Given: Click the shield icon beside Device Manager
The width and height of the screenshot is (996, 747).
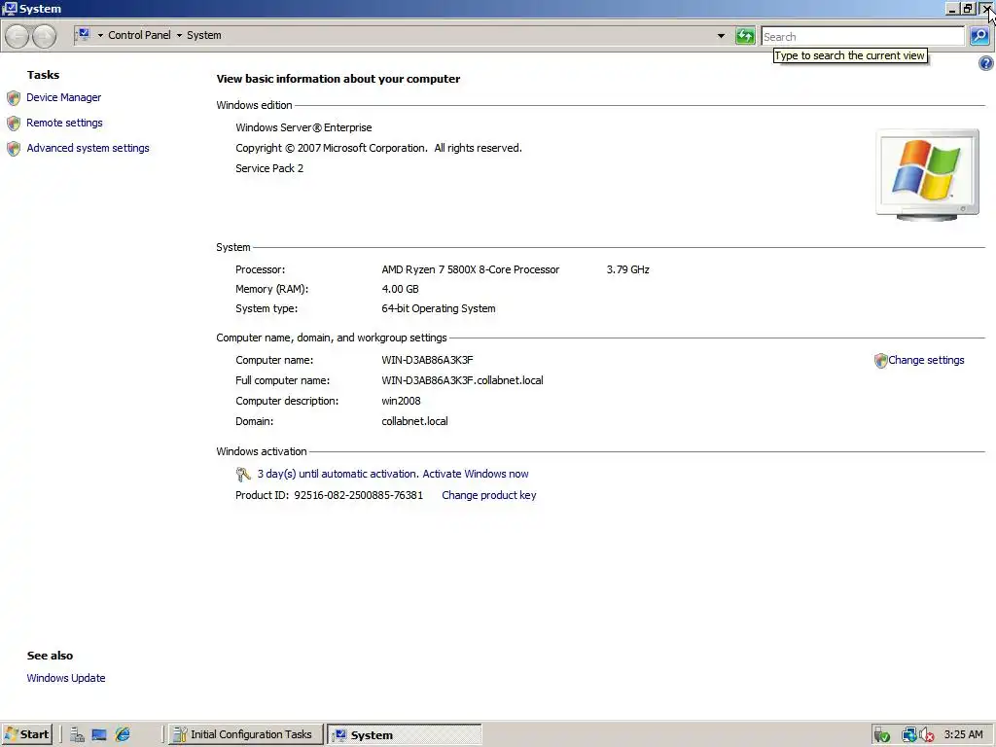Looking at the screenshot, I should coord(14,98).
